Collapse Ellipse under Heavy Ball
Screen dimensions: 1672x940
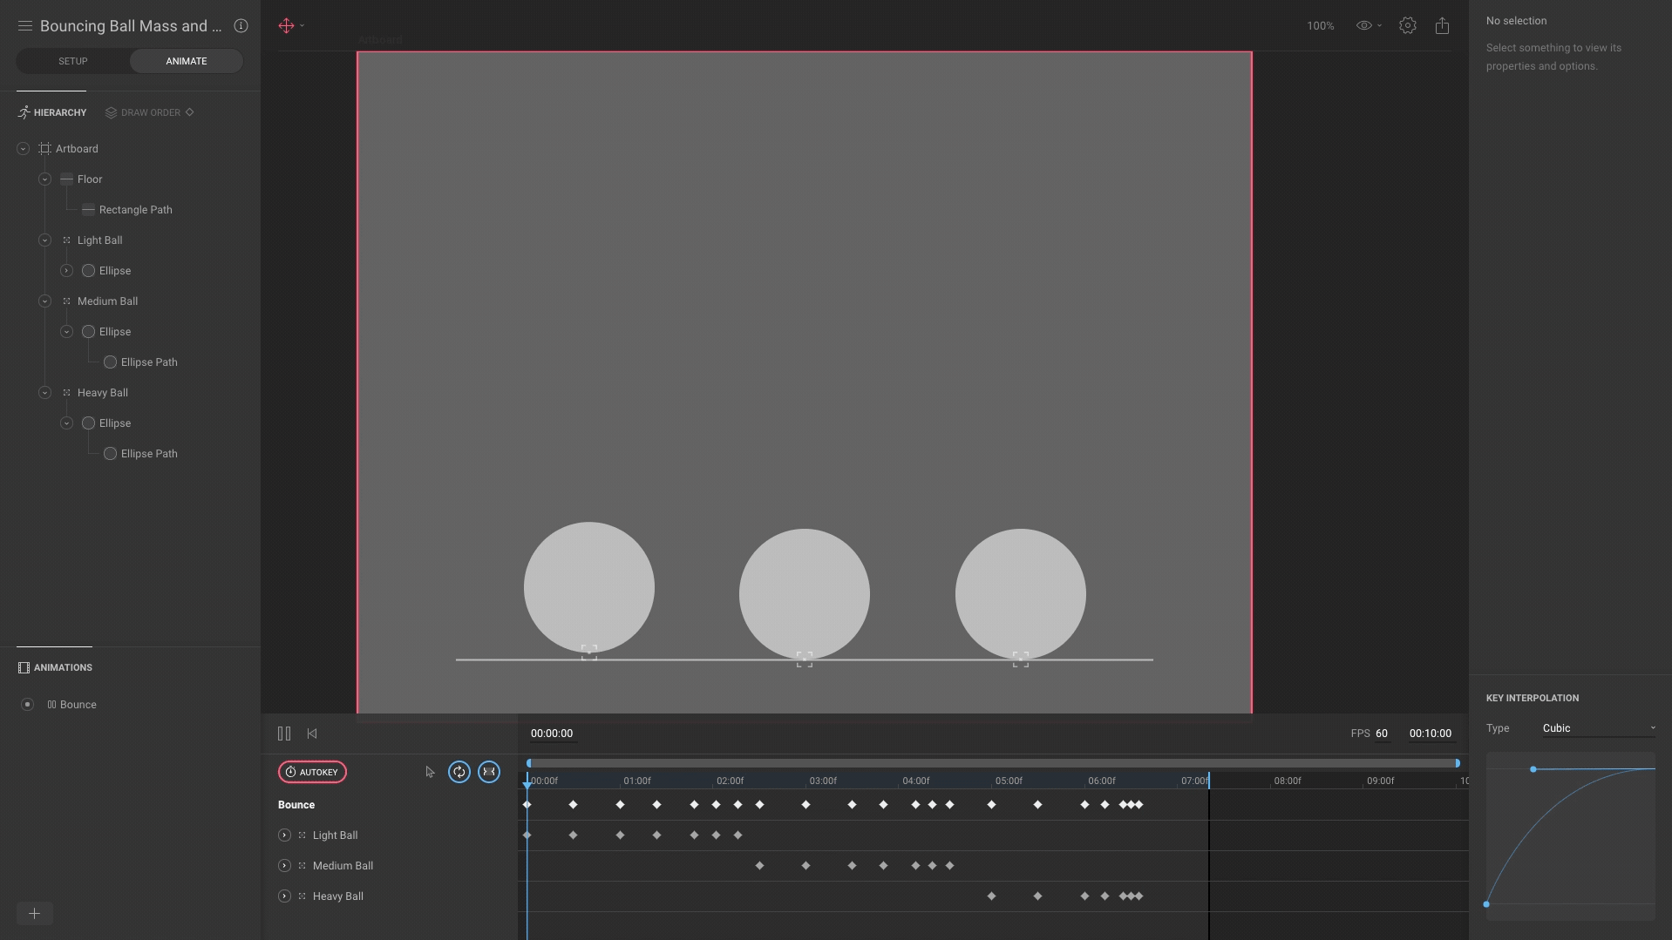tap(67, 423)
